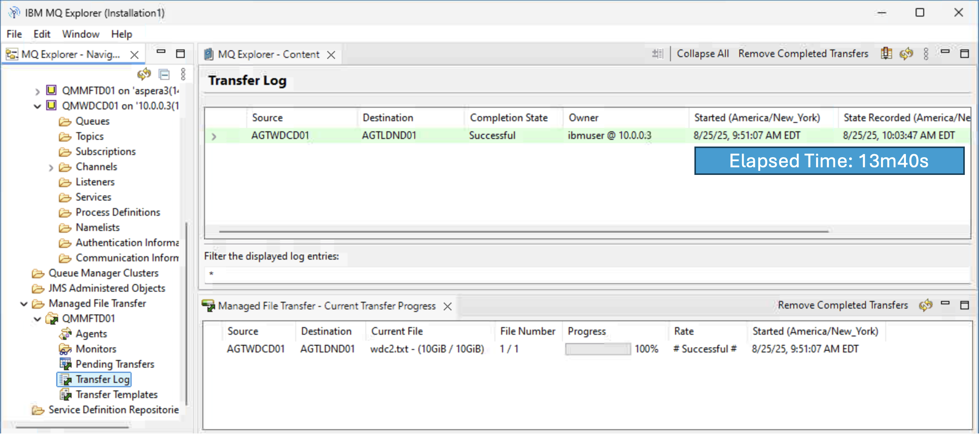This screenshot has width=980, height=435.
Task: Click the Queues folder icon
Action: click(65, 121)
